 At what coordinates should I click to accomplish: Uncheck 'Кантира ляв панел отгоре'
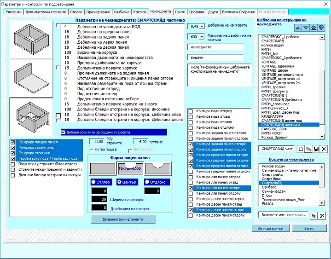click(191, 188)
